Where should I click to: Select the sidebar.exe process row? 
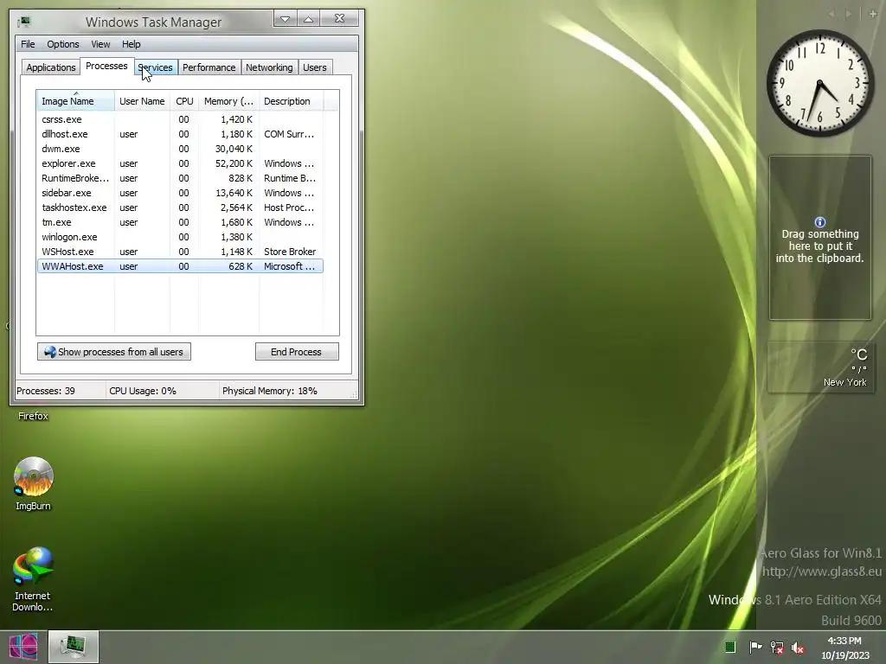[180, 193]
